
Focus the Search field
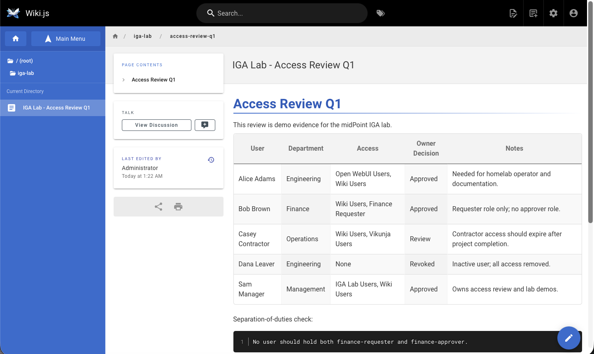click(x=282, y=13)
